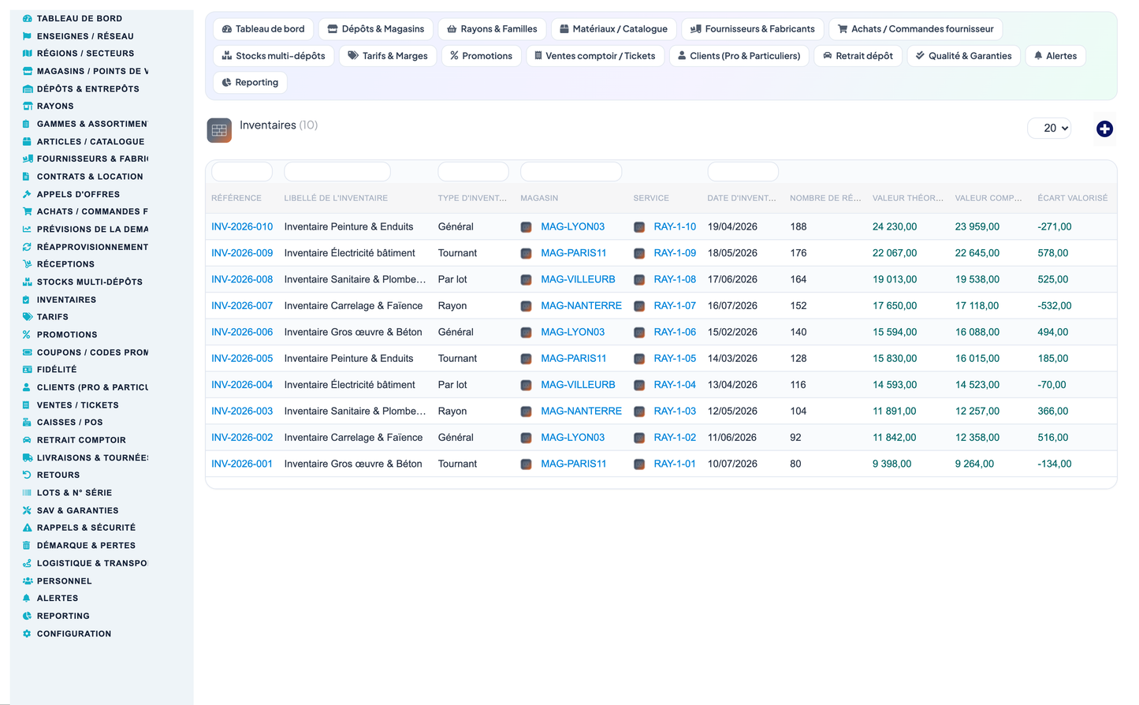Click the Libellé de l'inventaire filter field
Image resolution: width=1139 pixels, height=705 pixels.
pos(337,172)
